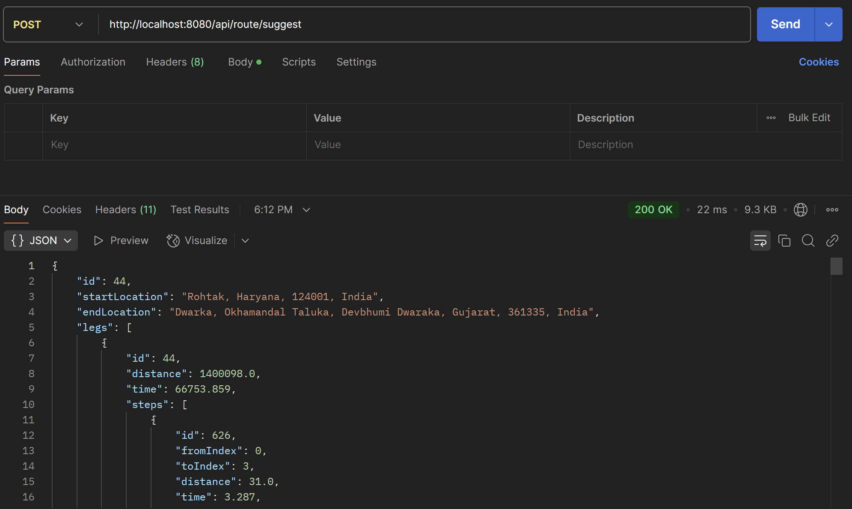Click the "distance": 1400098.0 line

tap(193, 374)
